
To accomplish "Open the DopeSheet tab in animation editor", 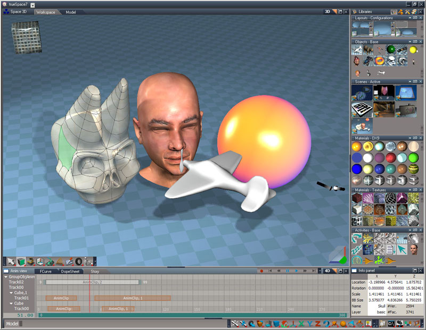I will [70, 271].
